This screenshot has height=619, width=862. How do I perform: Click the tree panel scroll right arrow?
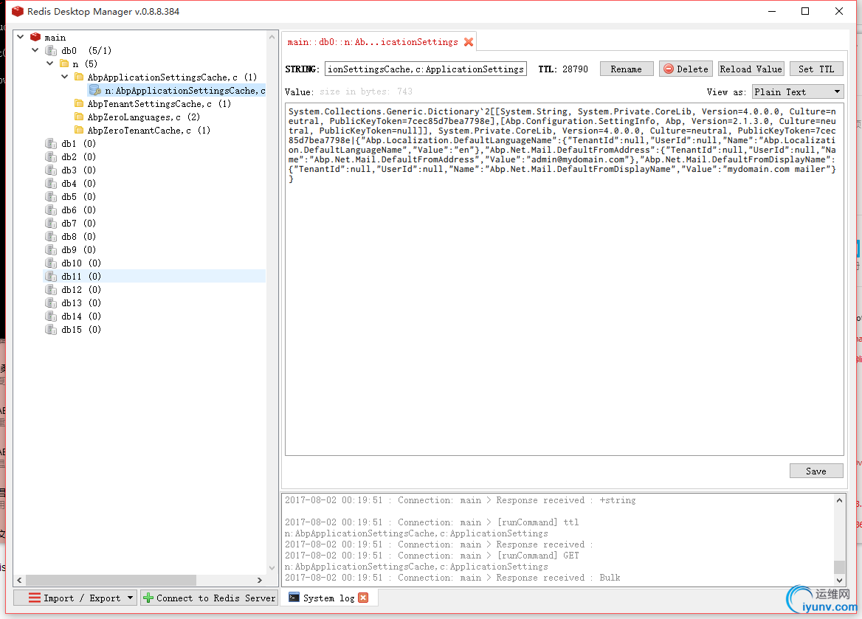(x=260, y=579)
